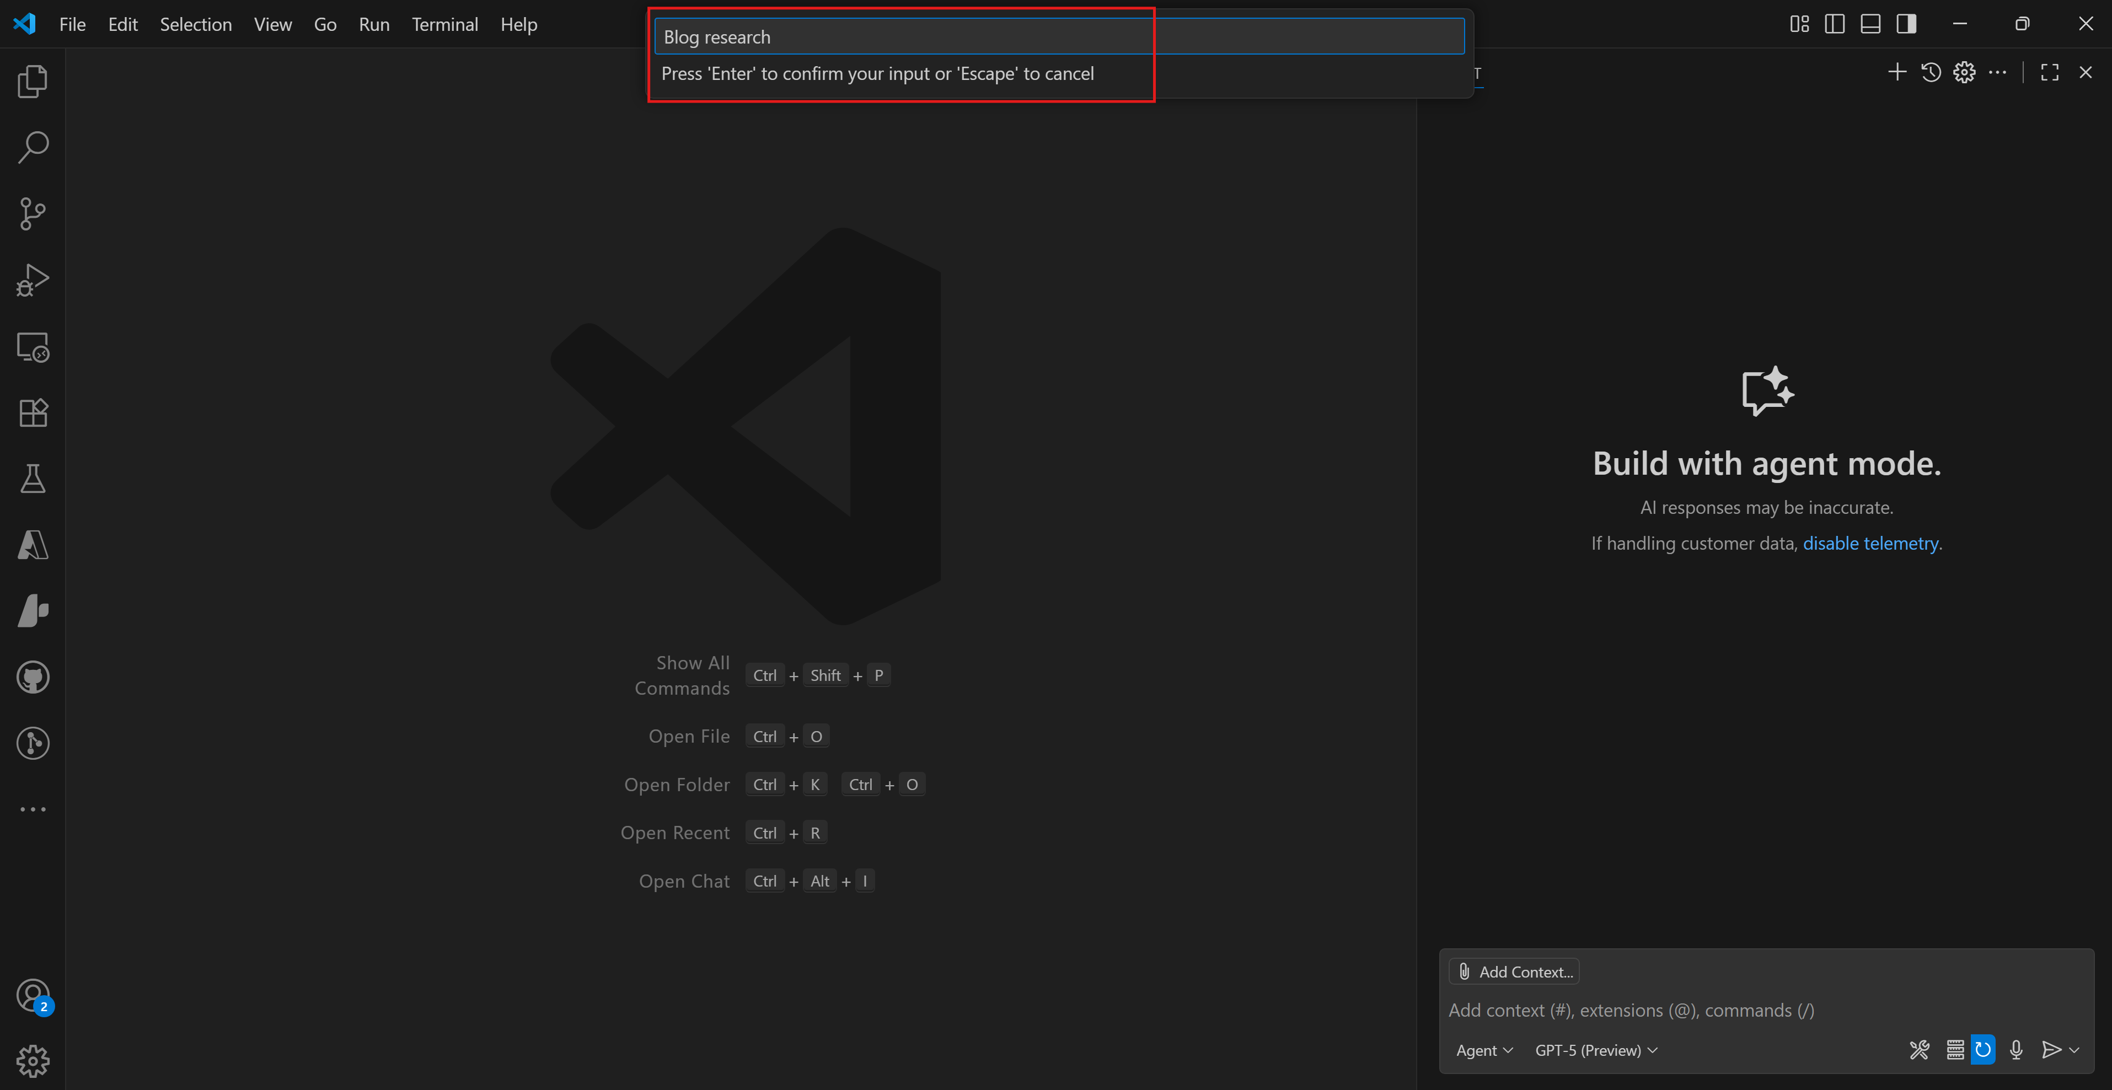Restore down the VS Code window
The image size is (2112, 1090).
(2023, 24)
